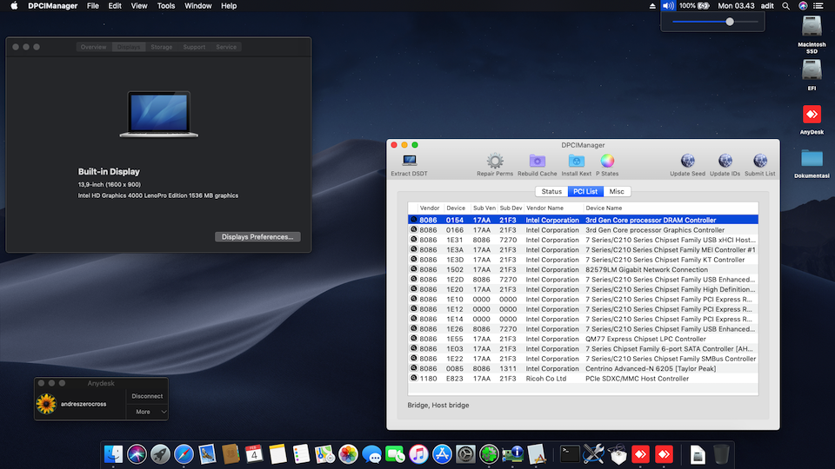Click the Sub Dev column header
The height and width of the screenshot is (469, 835).
[511, 208]
